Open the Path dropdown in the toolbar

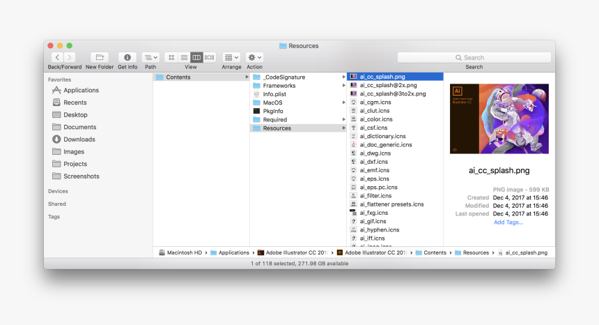(150, 57)
